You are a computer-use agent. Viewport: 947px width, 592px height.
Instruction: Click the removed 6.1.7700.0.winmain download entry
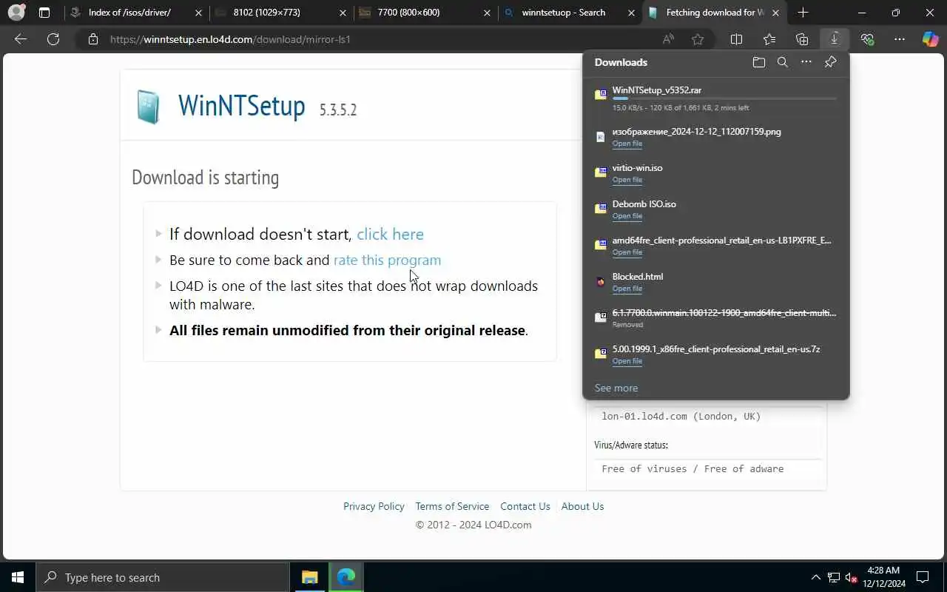point(715,318)
